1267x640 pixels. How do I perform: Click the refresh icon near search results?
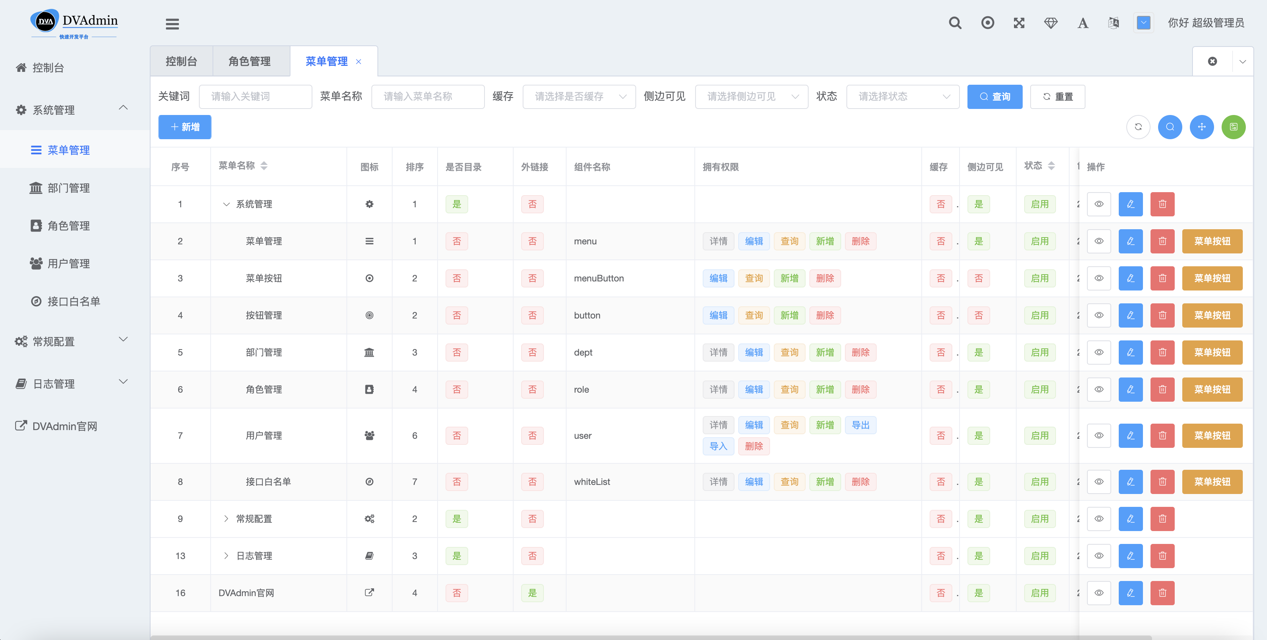coord(1138,127)
